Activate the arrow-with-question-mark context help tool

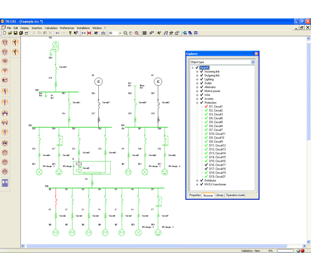(76, 33)
